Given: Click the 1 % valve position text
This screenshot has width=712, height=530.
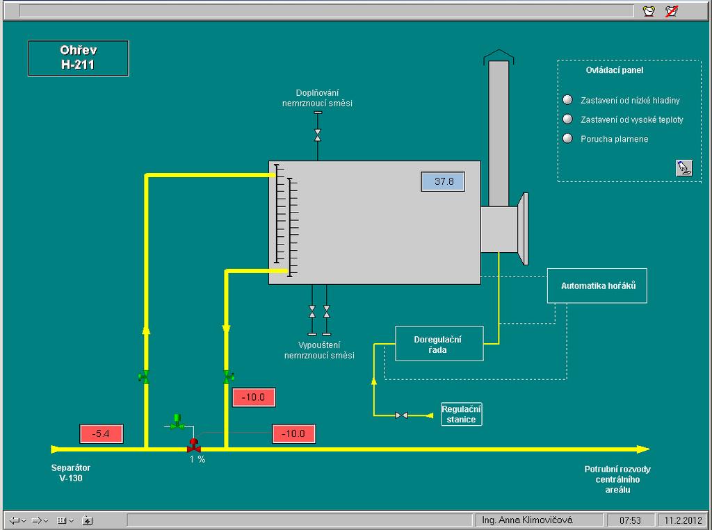Looking at the screenshot, I should (197, 459).
